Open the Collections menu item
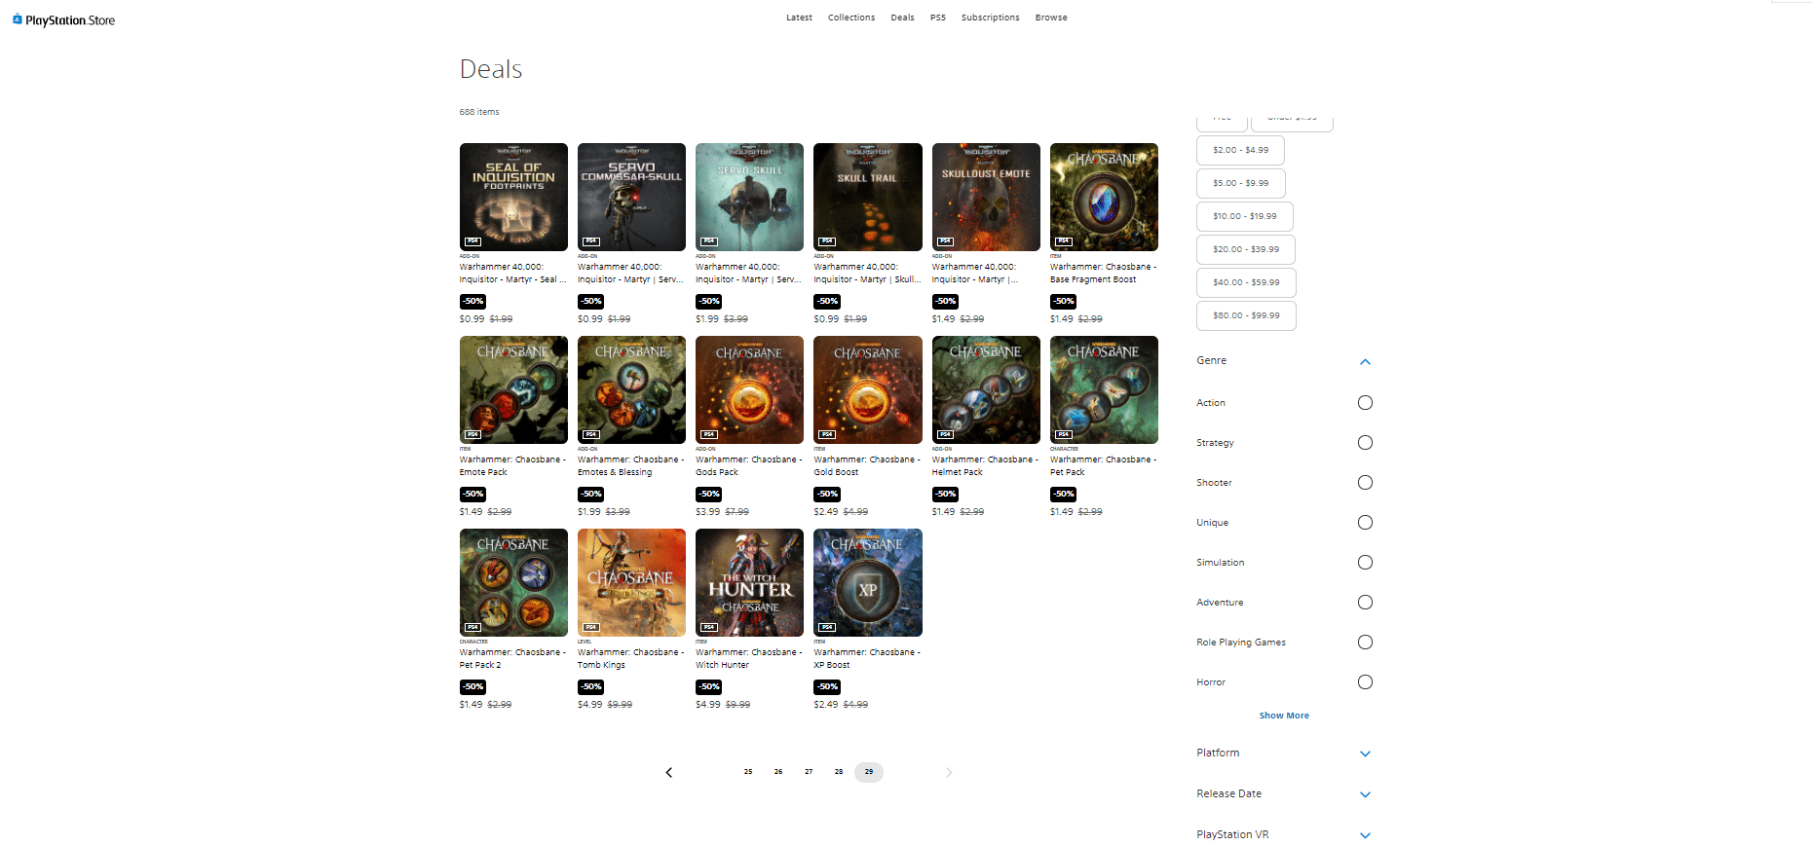Viewport: 1812px width, 846px height. (850, 18)
